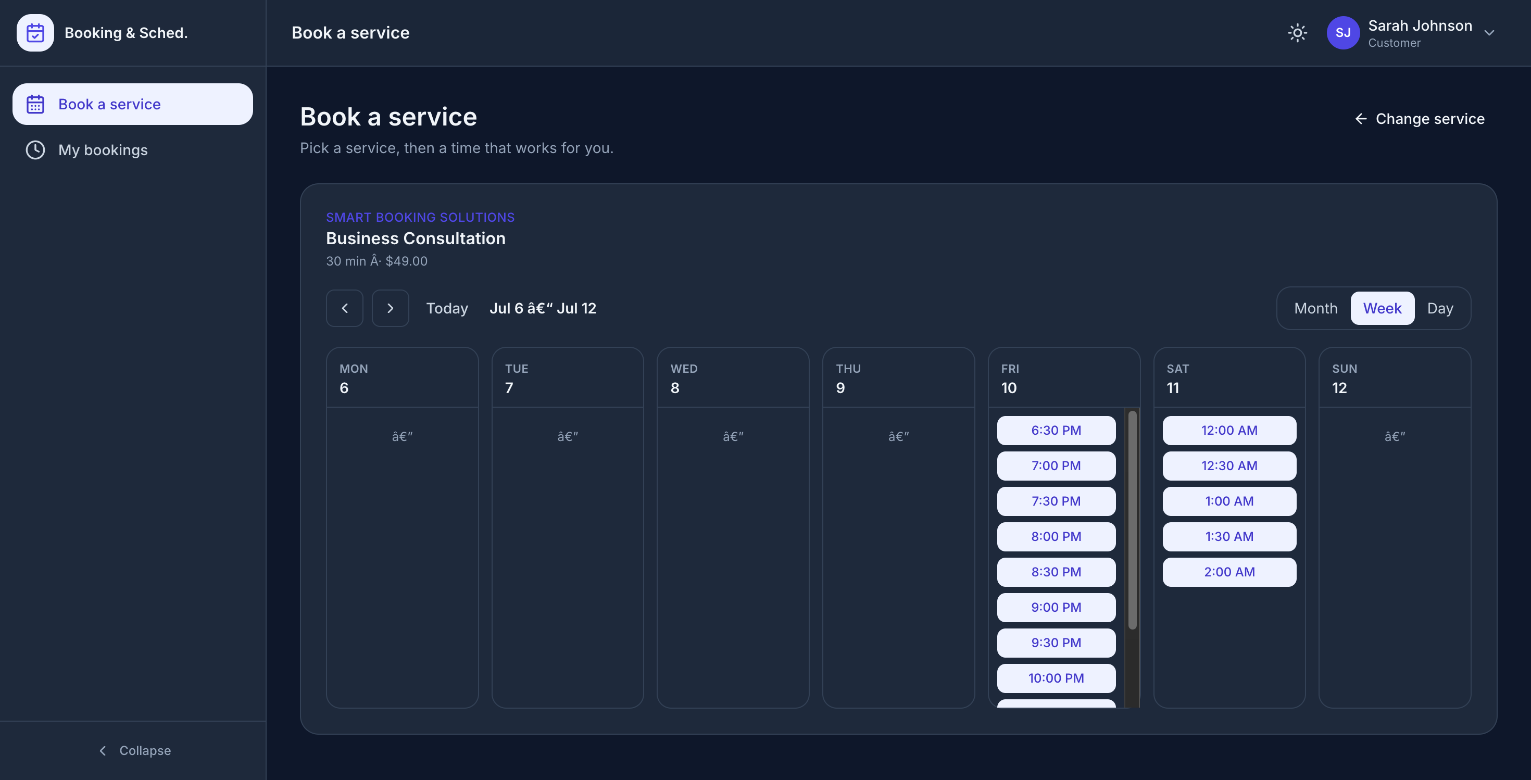Select the 1:00 AM slot on Saturday
The height and width of the screenshot is (780, 1531).
point(1229,501)
